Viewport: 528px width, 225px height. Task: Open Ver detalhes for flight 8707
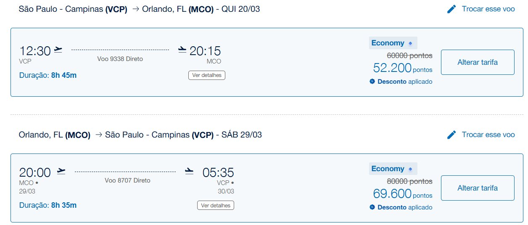[216, 205]
